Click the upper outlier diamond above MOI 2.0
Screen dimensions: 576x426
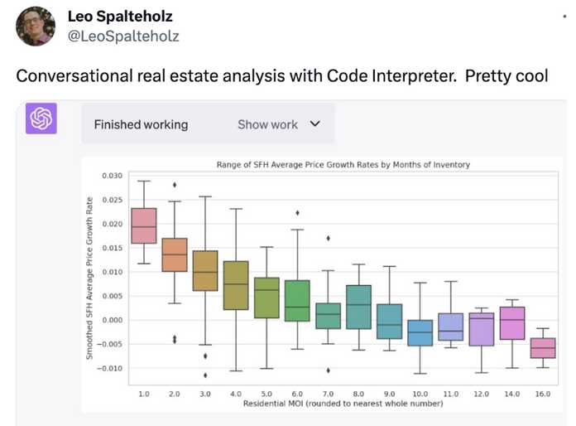pyautogui.click(x=175, y=185)
